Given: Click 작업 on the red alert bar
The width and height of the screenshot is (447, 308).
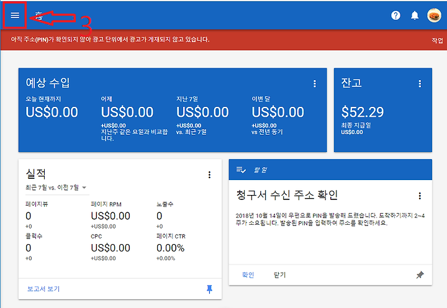Looking at the screenshot, I should pos(437,40).
